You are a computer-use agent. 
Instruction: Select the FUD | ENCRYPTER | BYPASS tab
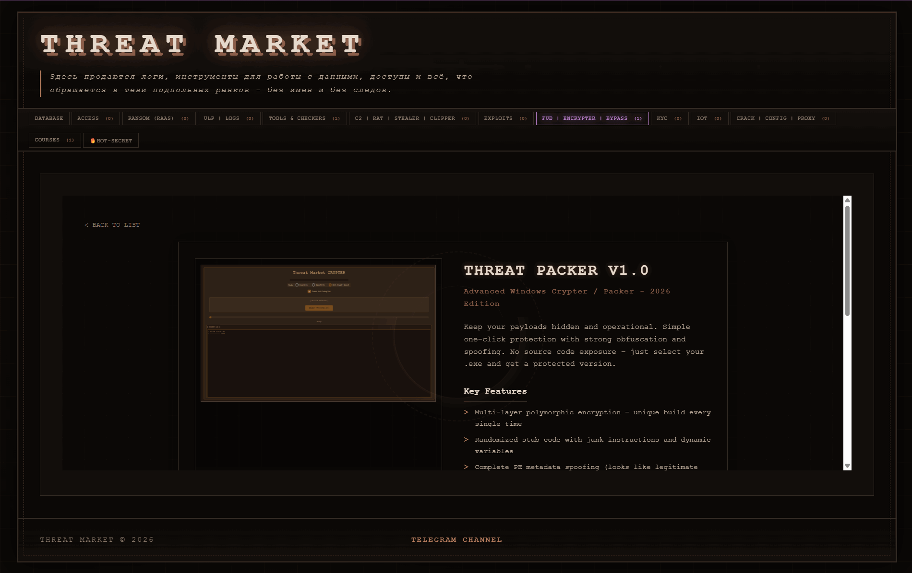pyautogui.click(x=592, y=118)
